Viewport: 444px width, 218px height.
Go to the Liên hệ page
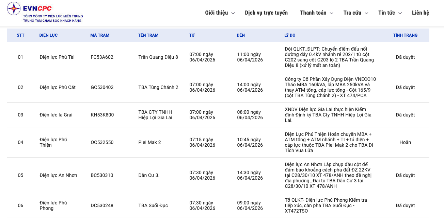point(420,13)
